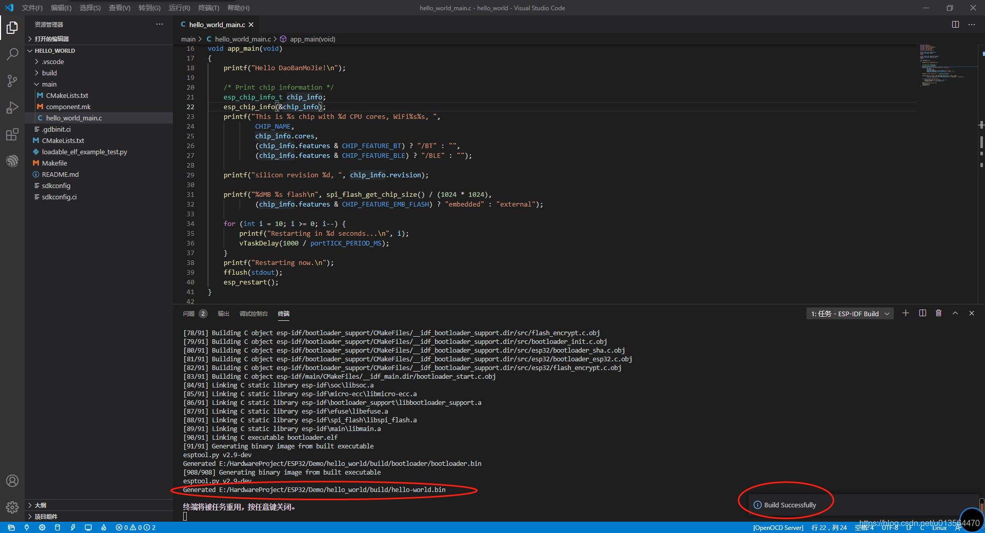The height and width of the screenshot is (533, 985).
Task: Switch to the 问题 panel tab
Action: point(189,314)
